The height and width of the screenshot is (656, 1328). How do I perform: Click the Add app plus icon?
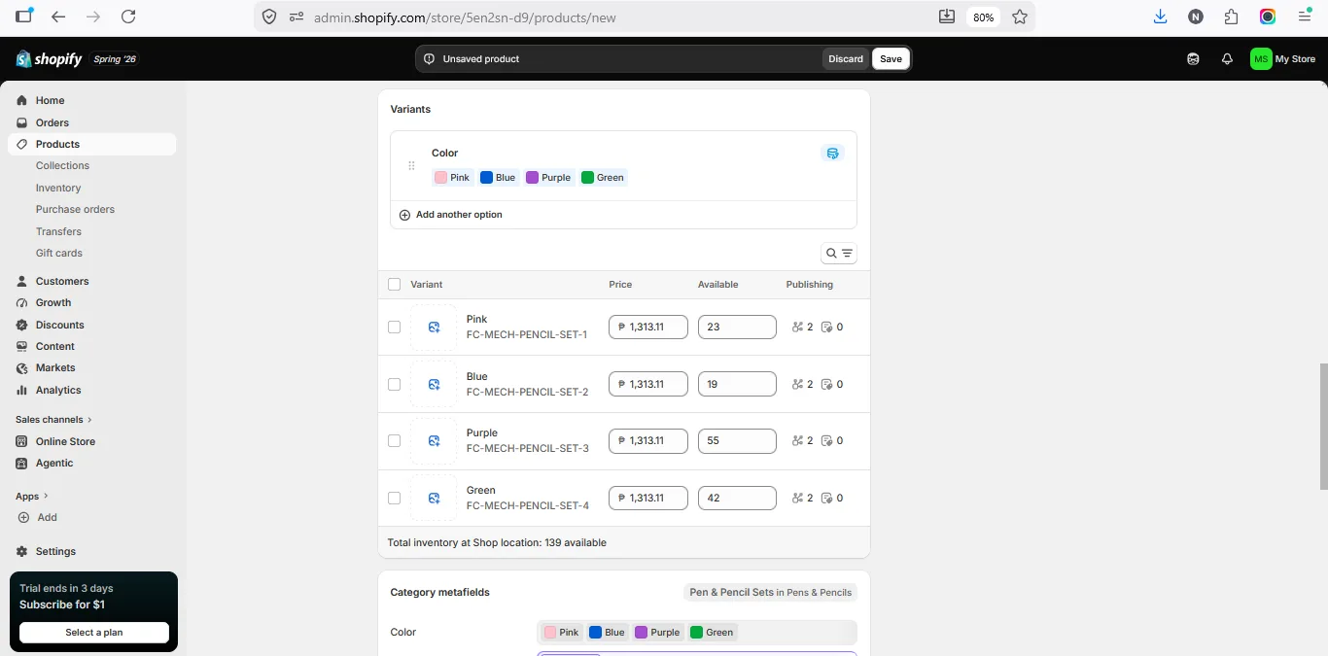[x=23, y=517]
